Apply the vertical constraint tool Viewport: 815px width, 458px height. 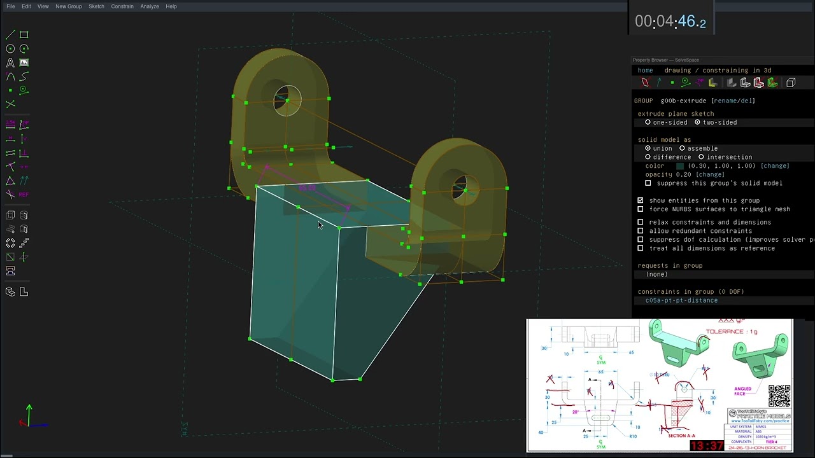[x=24, y=139]
